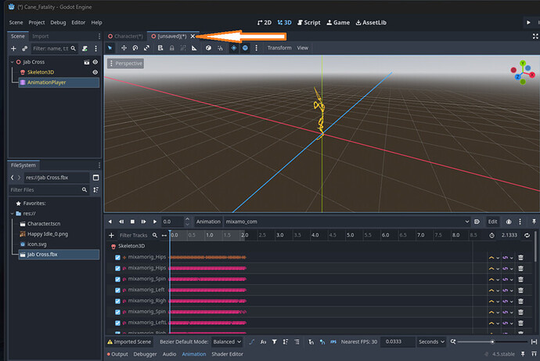
Task: Open the Jab Cross scene in editor icon
Action: point(86,61)
